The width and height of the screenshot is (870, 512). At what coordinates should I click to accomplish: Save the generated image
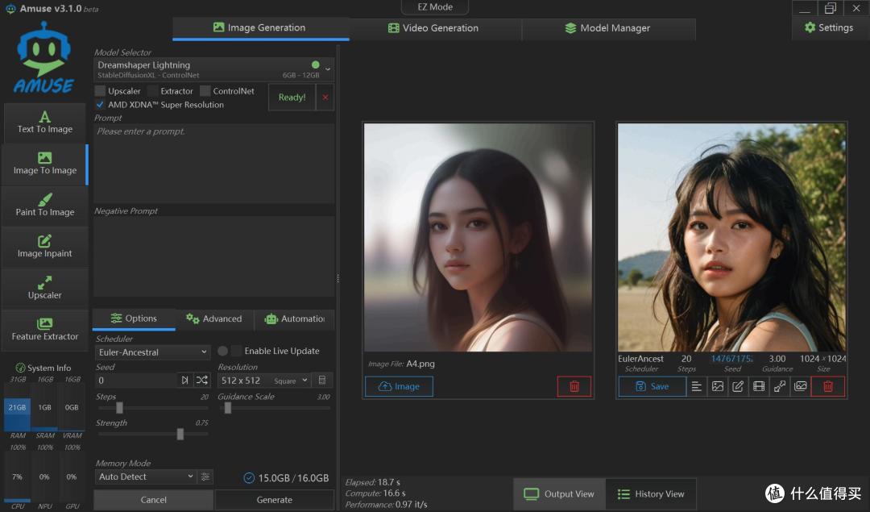pos(652,386)
